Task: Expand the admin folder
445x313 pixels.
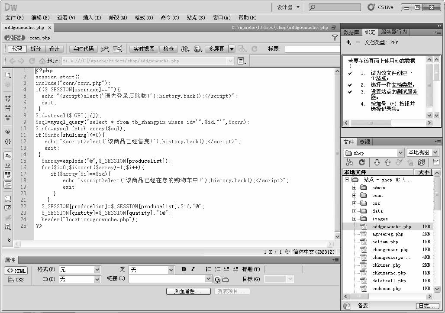Action: click(354, 187)
